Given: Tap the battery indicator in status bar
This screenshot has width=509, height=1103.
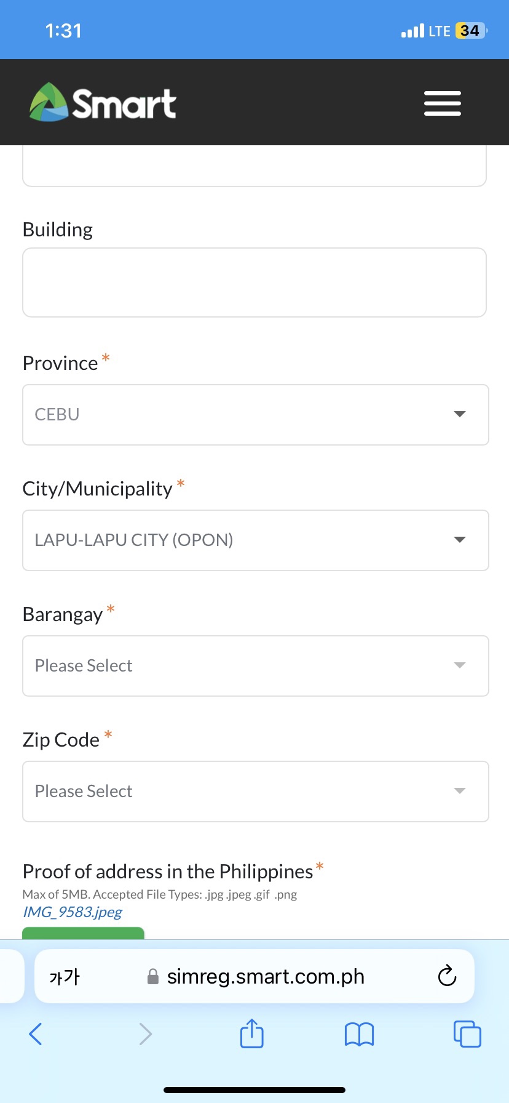Looking at the screenshot, I should click(471, 31).
